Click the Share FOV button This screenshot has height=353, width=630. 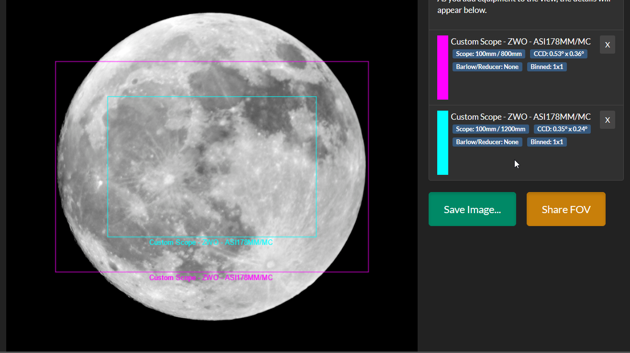[565, 209]
